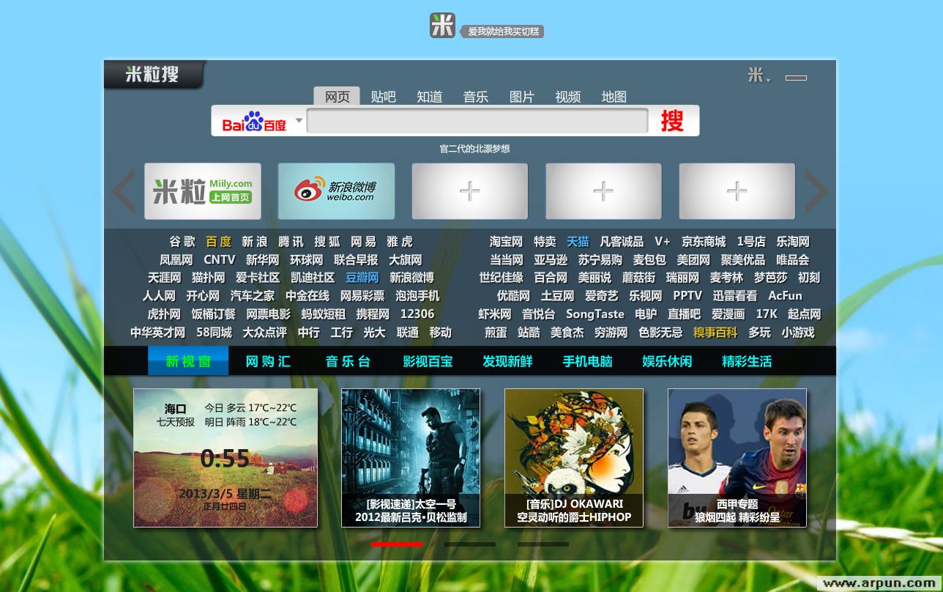Open the 大众点评 link
This screenshot has width=943, height=592.
point(264,333)
